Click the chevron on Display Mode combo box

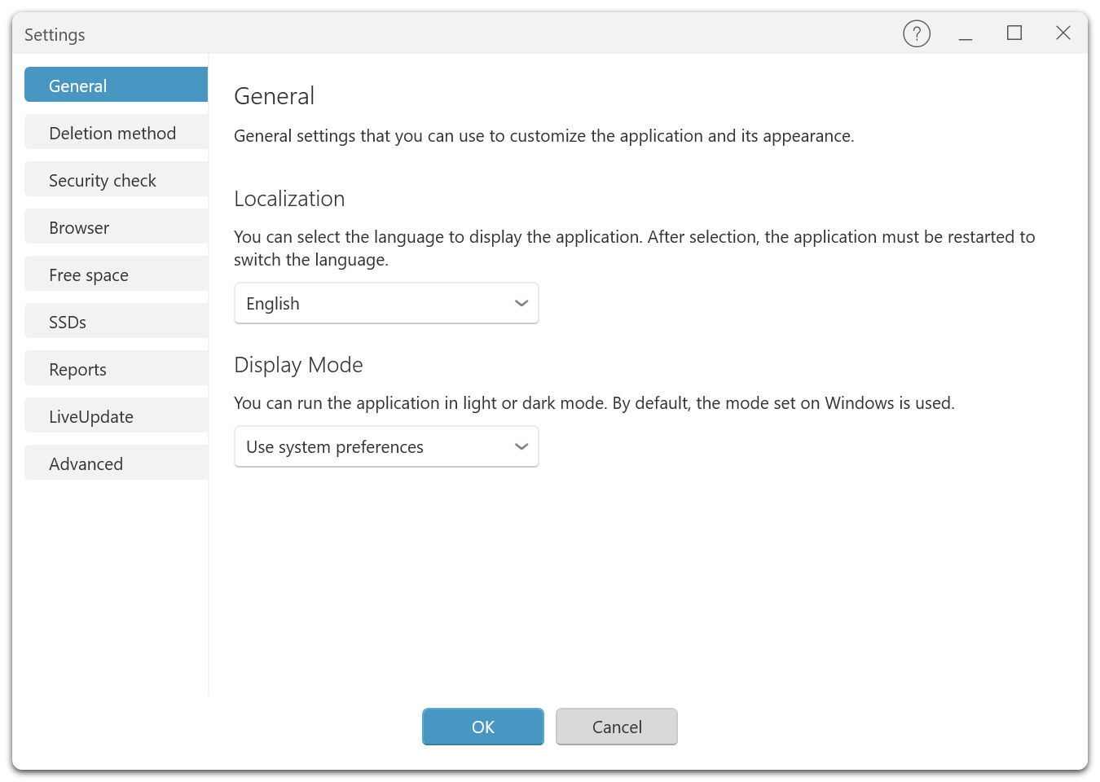521,446
